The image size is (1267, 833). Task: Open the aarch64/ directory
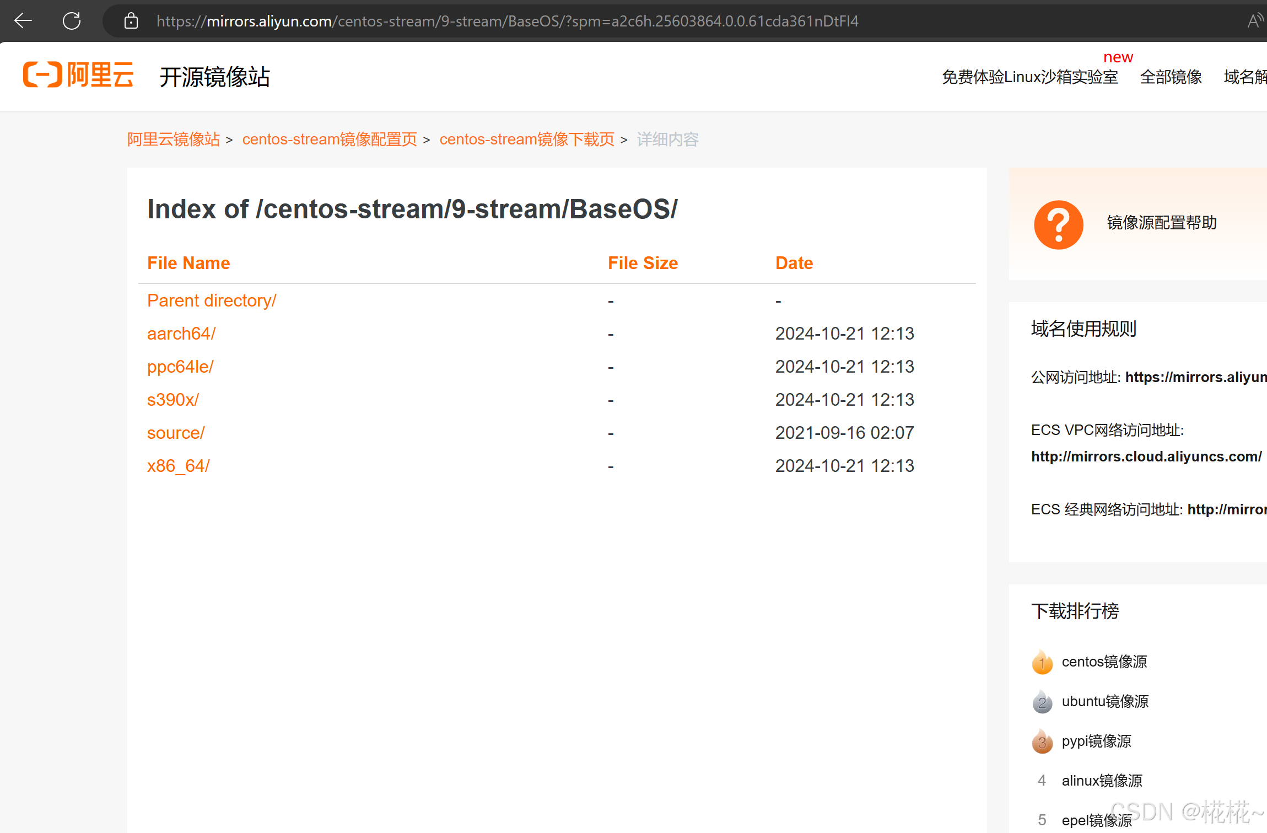(181, 334)
